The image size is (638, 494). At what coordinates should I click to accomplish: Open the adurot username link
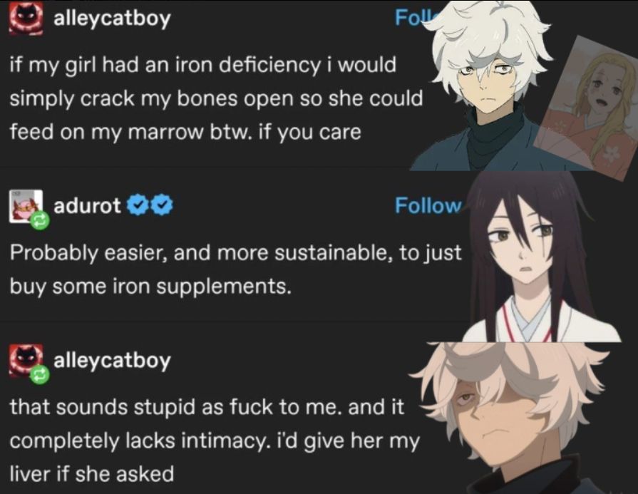pos(87,205)
